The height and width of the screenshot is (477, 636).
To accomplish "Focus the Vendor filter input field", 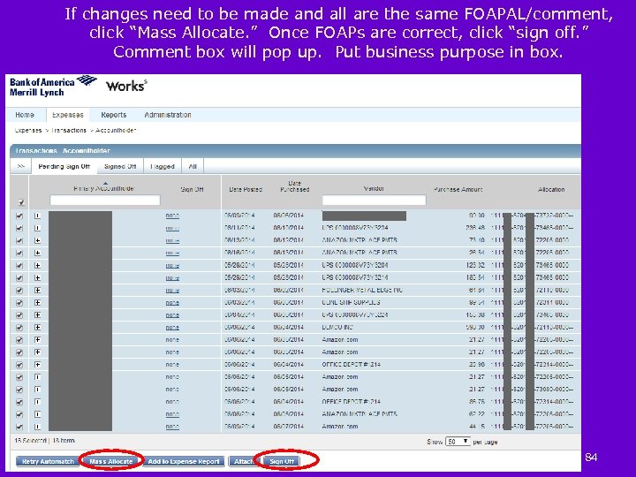I will [x=374, y=200].
